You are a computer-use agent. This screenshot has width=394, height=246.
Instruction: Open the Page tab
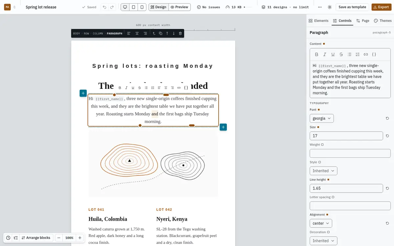point(363,21)
